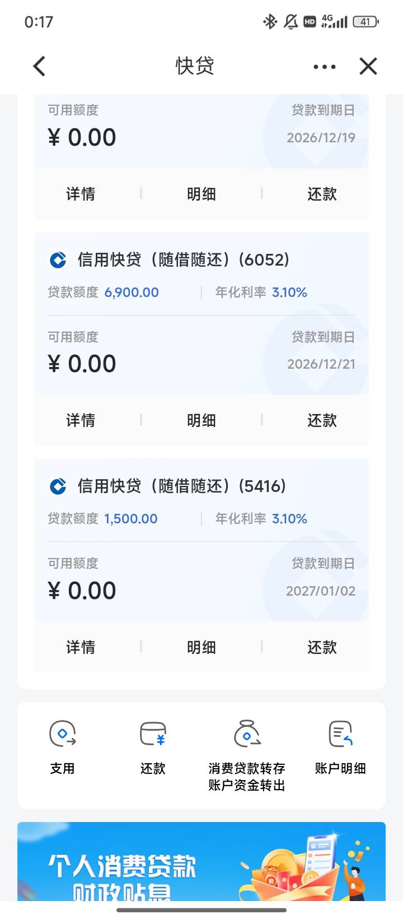View 明细 for loan ending 6052
403x919 pixels.
[x=201, y=420]
